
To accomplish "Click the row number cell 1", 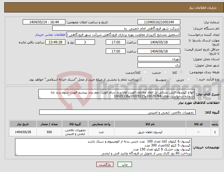I will coord(215,132).
